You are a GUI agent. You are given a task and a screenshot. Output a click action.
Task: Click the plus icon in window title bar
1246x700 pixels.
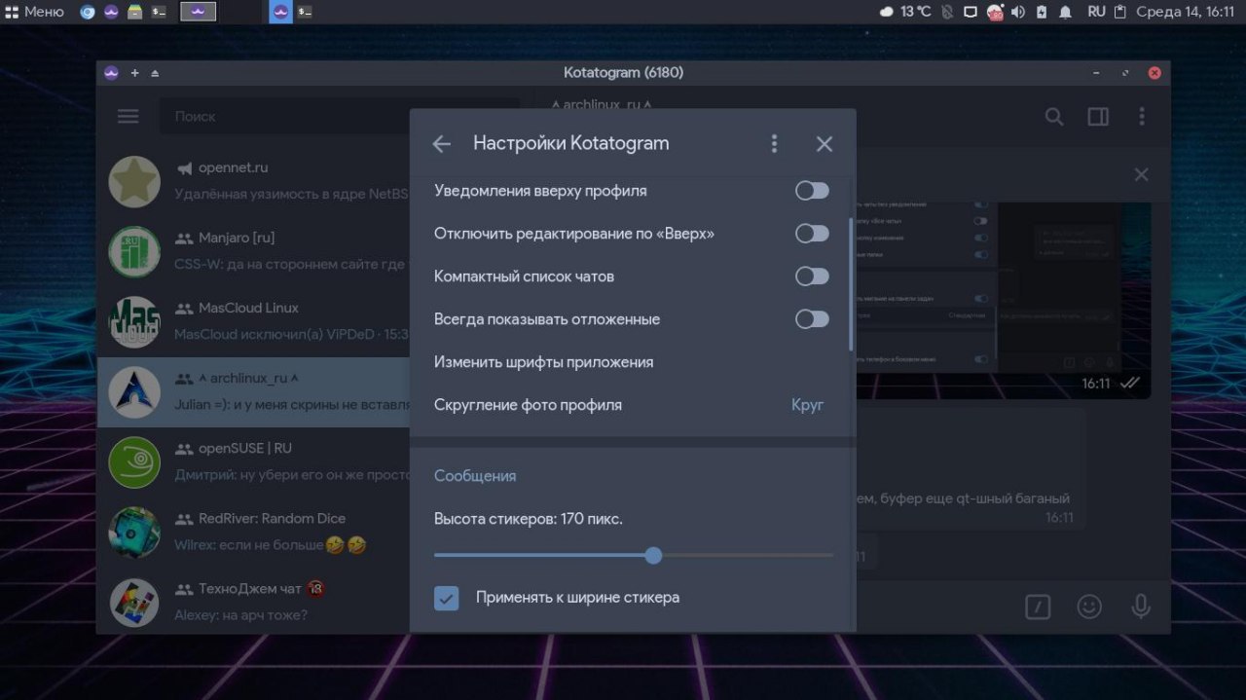(134, 73)
